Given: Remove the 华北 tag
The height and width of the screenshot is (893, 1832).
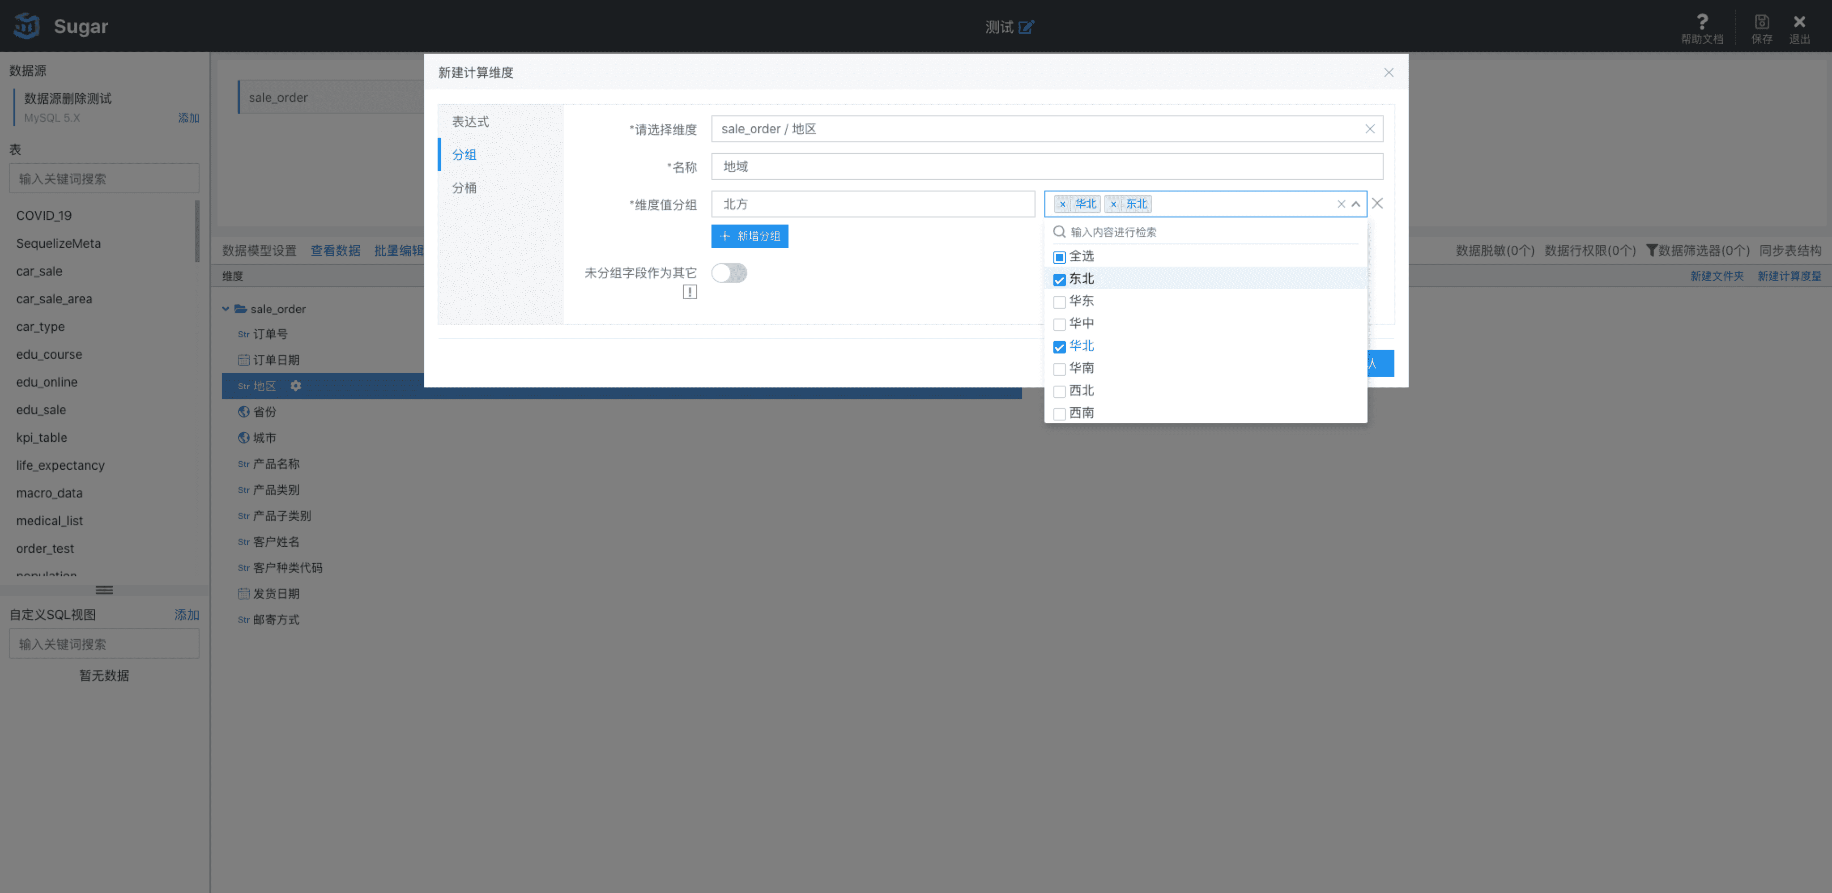Looking at the screenshot, I should (1062, 204).
